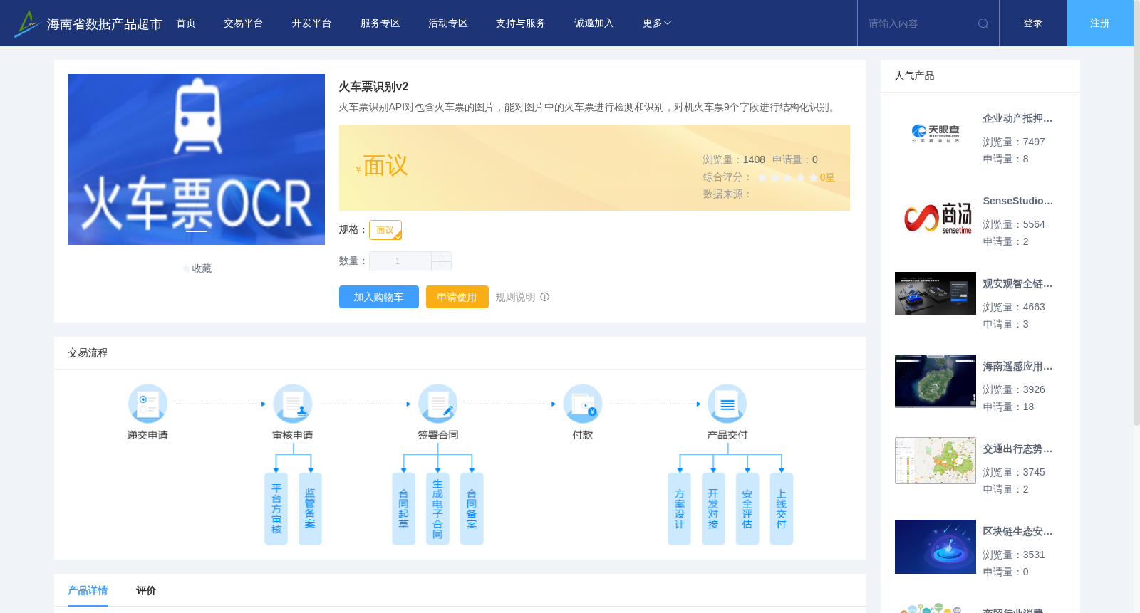Click the 合同备案 sub-step box
This screenshot has height=613, width=1140.
click(472, 509)
